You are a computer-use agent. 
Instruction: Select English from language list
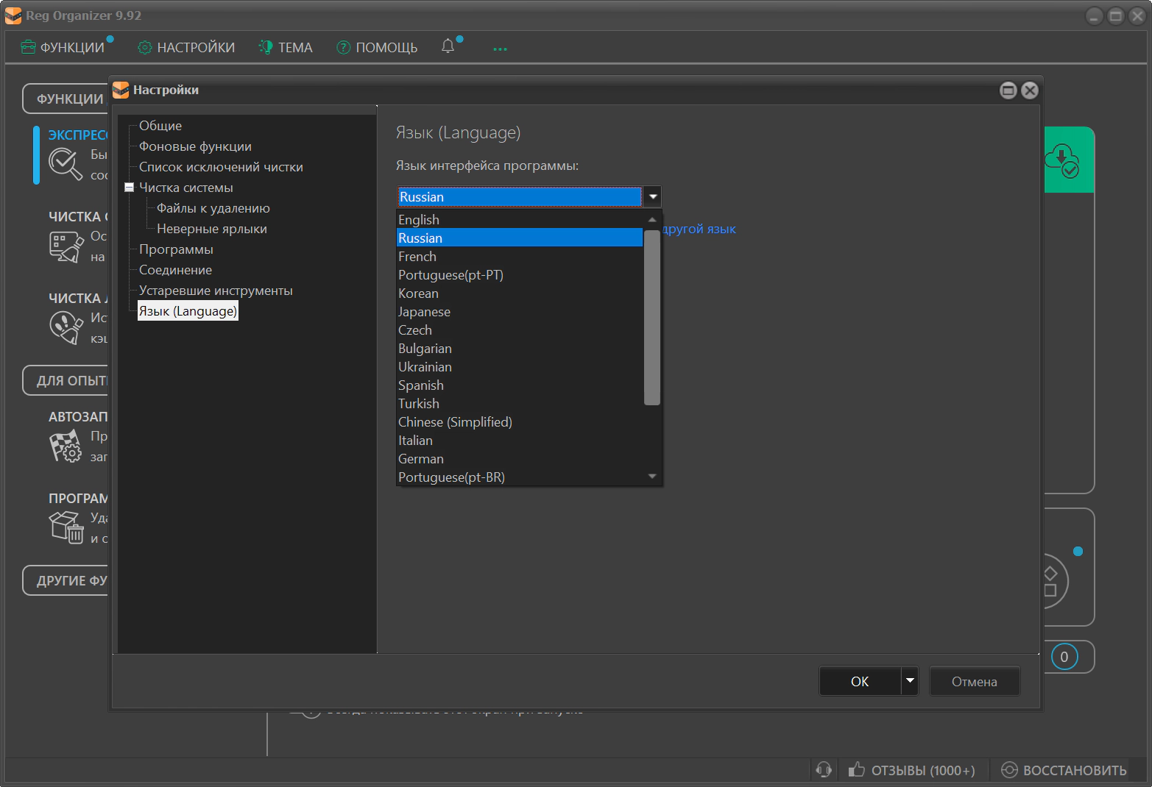[x=419, y=220]
